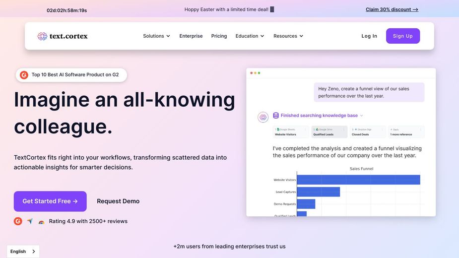The width and height of the screenshot is (459, 258).
Task: Click the green window dot in demo
Action: pos(259,73)
